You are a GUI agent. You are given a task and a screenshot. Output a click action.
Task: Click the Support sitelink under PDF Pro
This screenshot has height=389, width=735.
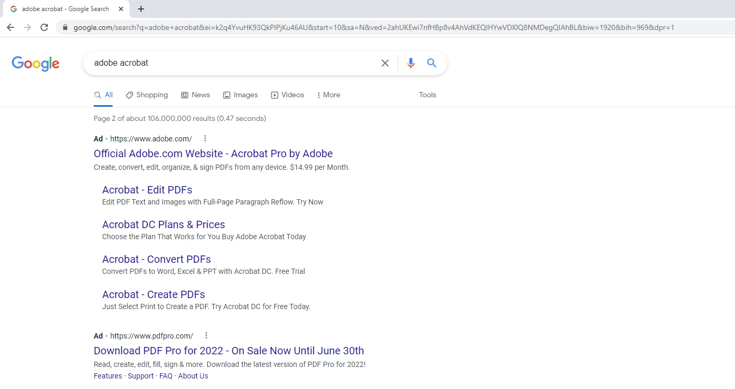(141, 376)
